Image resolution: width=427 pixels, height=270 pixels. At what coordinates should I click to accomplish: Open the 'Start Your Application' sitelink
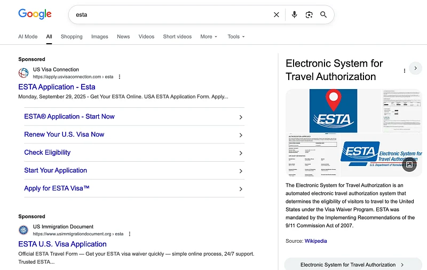point(56,170)
